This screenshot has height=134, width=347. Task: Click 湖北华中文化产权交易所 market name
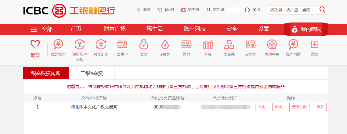point(94,107)
